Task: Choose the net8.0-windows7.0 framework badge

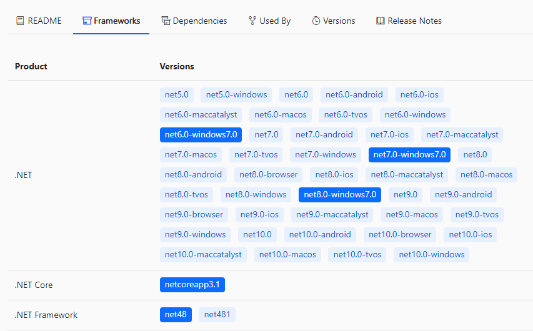Action: (x=340, y=194)
